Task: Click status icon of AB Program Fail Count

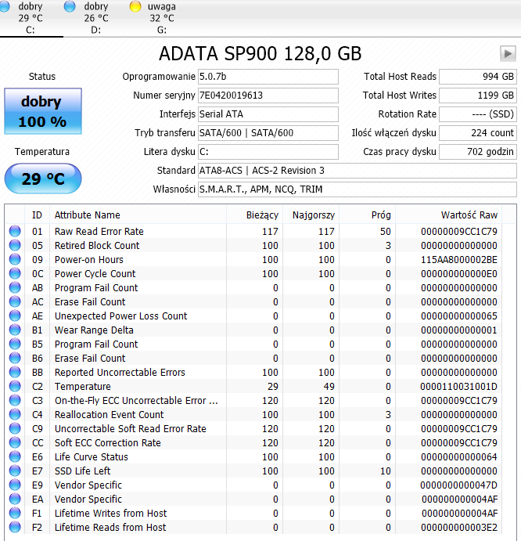Action: (15, 287)
